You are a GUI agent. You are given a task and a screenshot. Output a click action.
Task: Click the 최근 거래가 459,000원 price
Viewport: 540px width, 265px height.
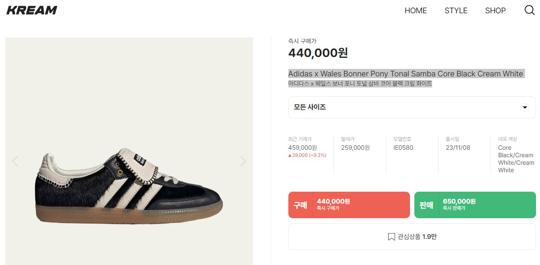tap(303, 148)
